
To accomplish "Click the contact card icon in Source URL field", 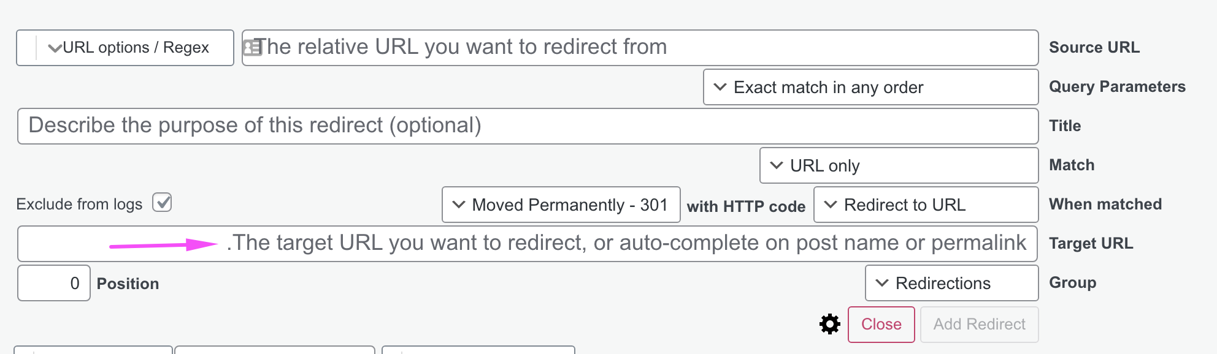I will (251, 47).
